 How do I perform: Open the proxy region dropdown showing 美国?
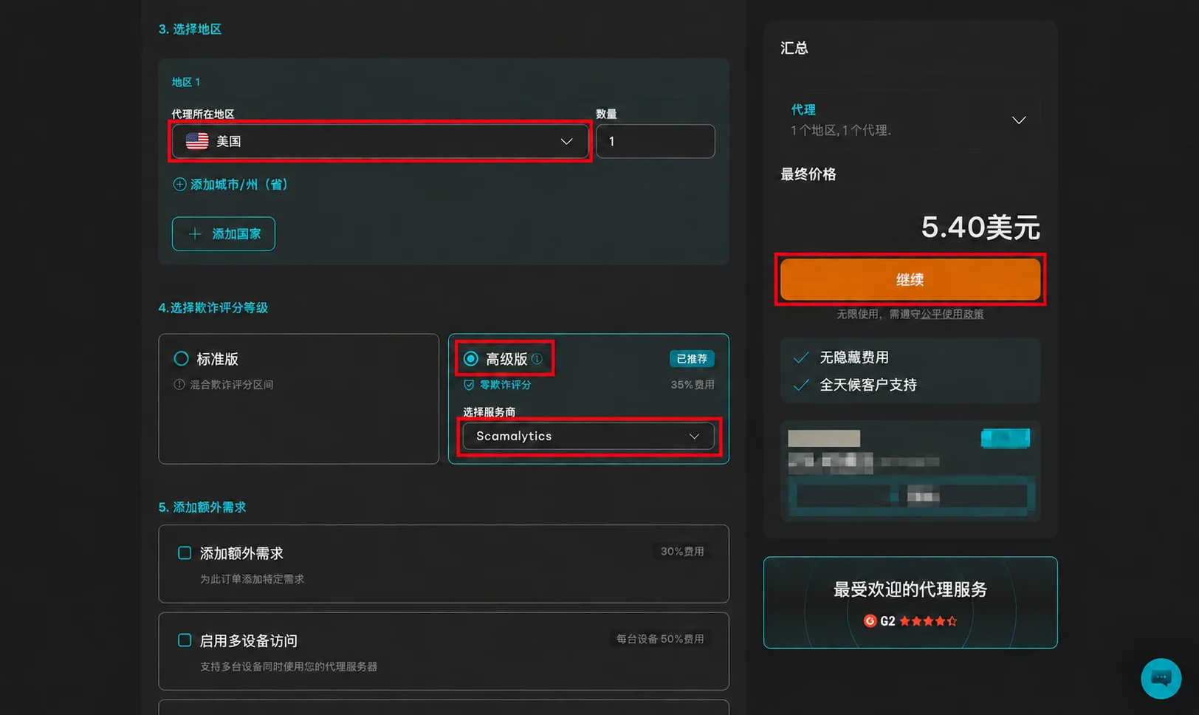380,141
